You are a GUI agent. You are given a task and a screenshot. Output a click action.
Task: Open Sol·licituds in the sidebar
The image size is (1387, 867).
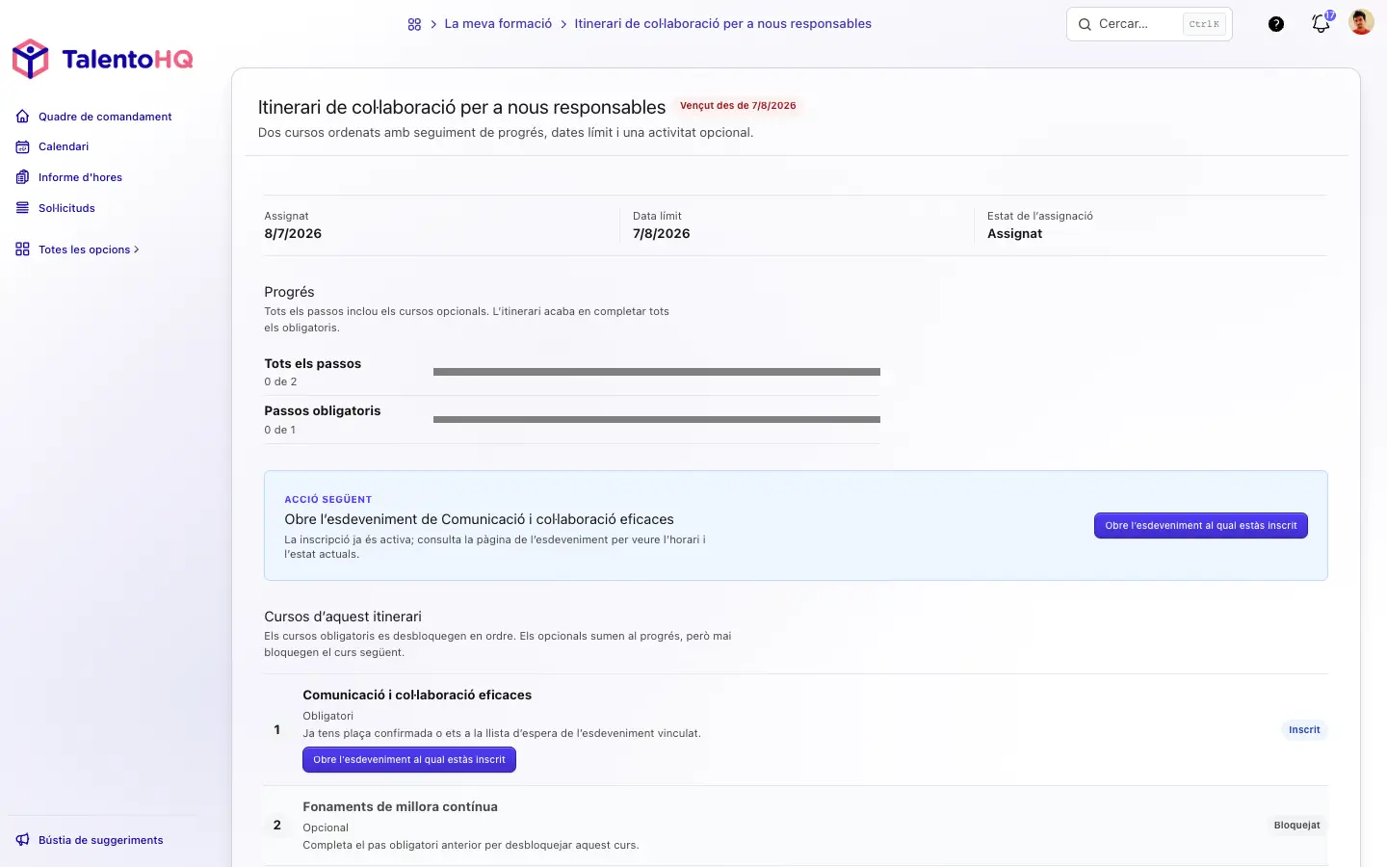point(66,208)
